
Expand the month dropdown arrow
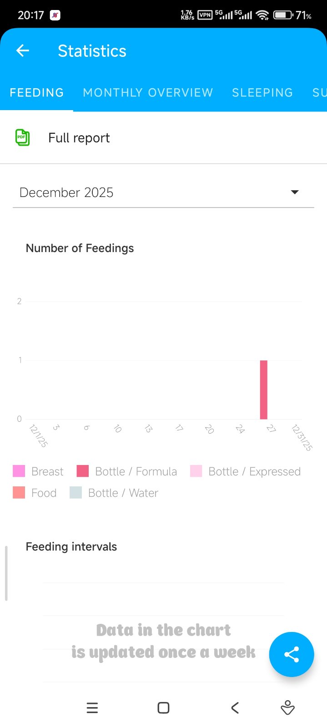tap(295, 192)
